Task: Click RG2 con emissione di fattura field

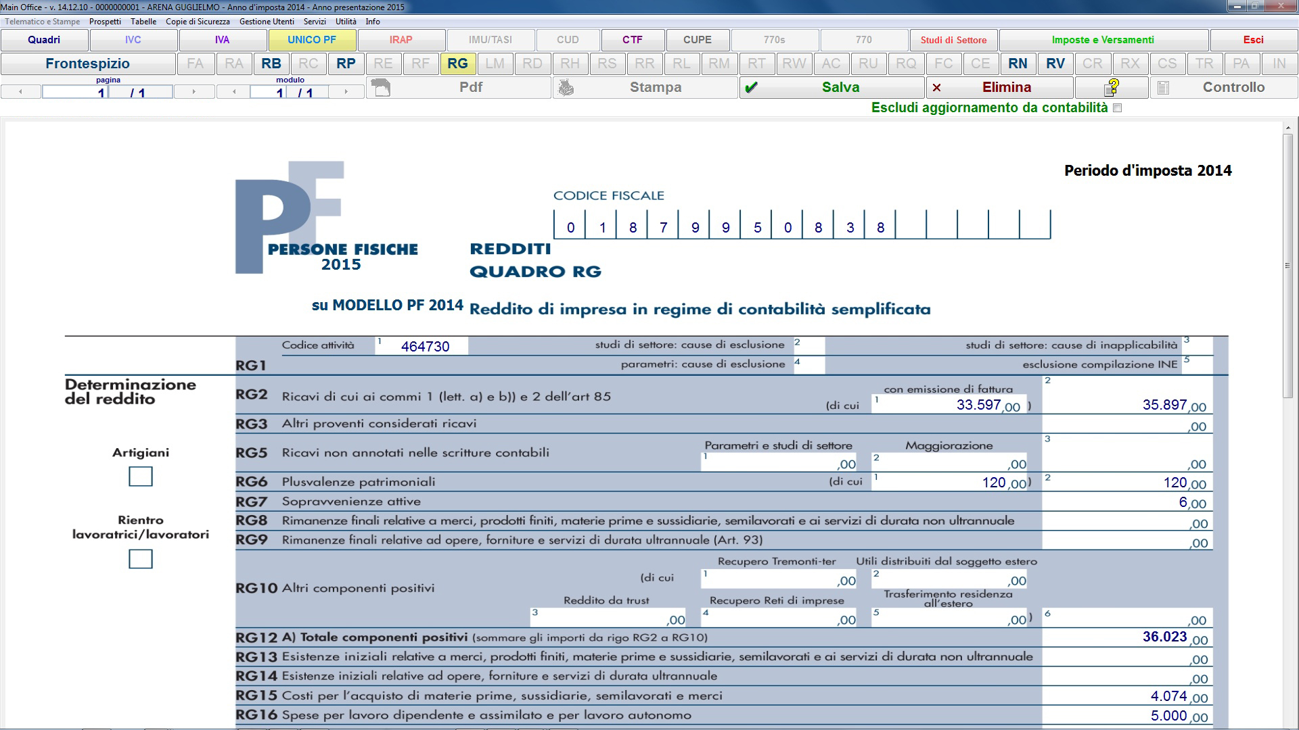Action: click(949, 404)
